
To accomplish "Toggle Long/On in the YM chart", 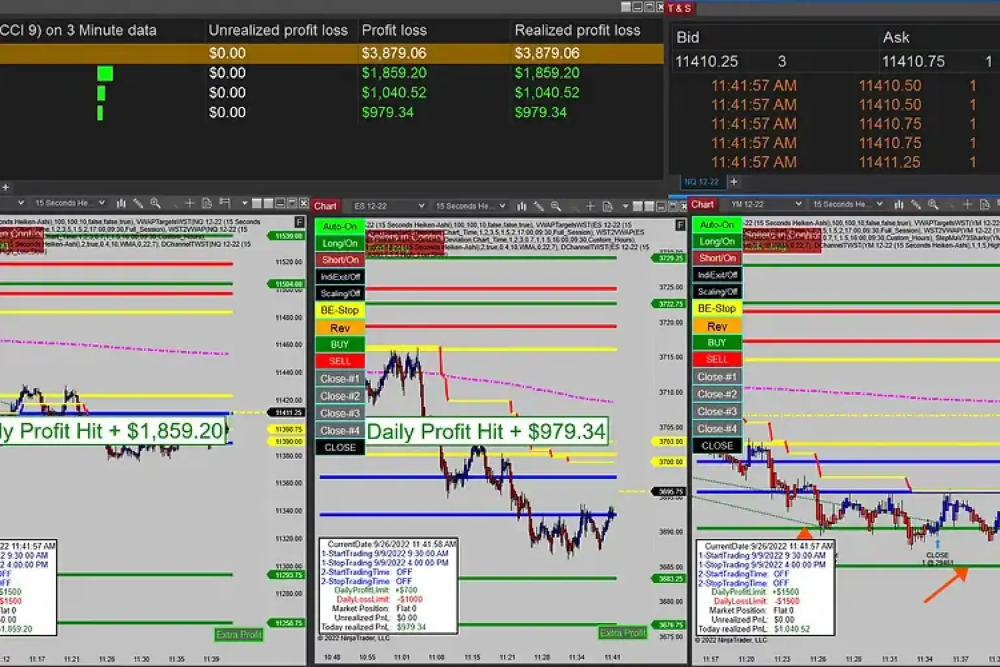I will [717, 242].
